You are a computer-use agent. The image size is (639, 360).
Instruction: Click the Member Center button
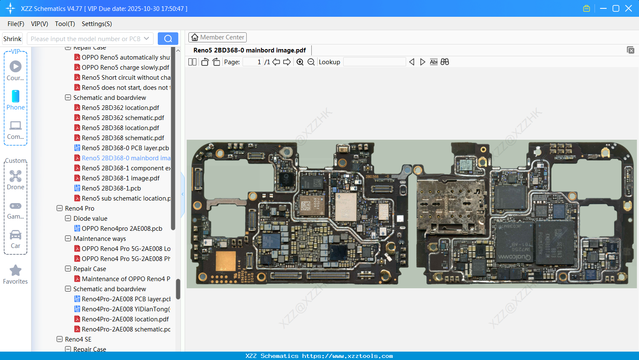pos(217,37)
